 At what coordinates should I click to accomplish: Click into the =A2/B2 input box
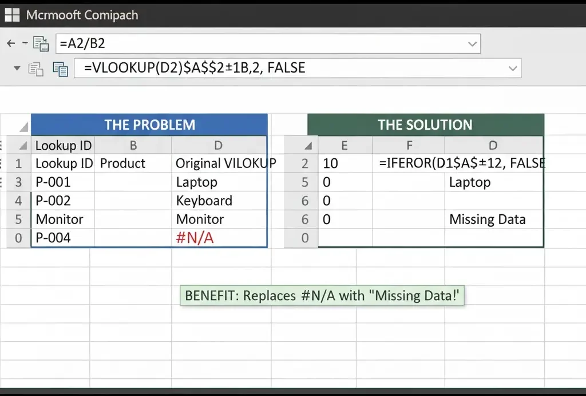click(x=258, y=44)
